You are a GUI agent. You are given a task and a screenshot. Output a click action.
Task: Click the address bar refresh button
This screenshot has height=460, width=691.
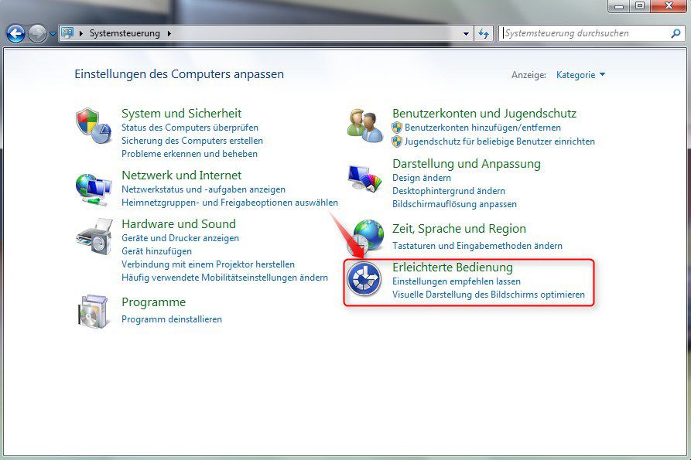[484, 33]
